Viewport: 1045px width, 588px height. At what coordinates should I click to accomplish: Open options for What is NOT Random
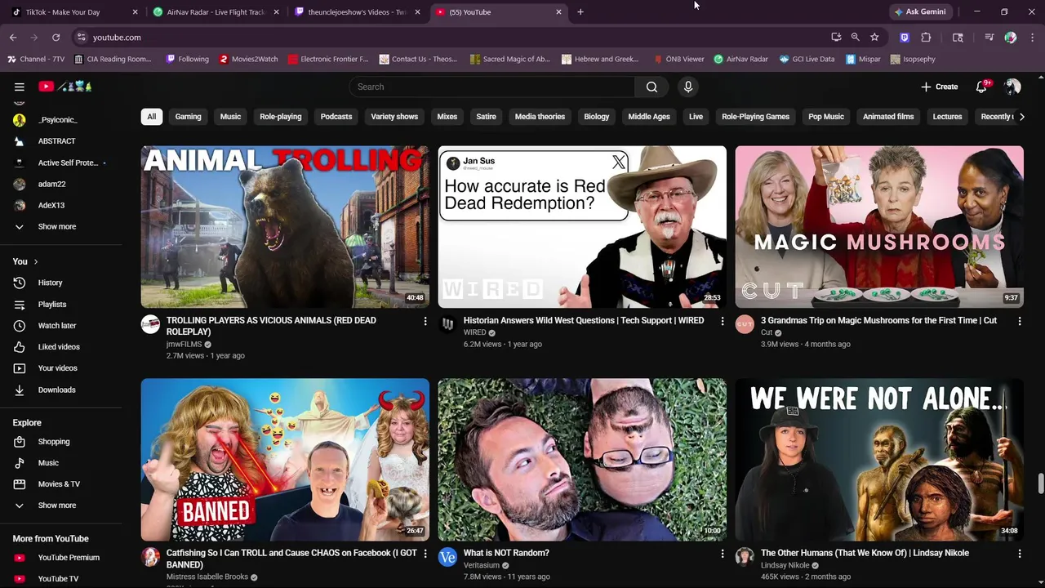click(722, 554)
